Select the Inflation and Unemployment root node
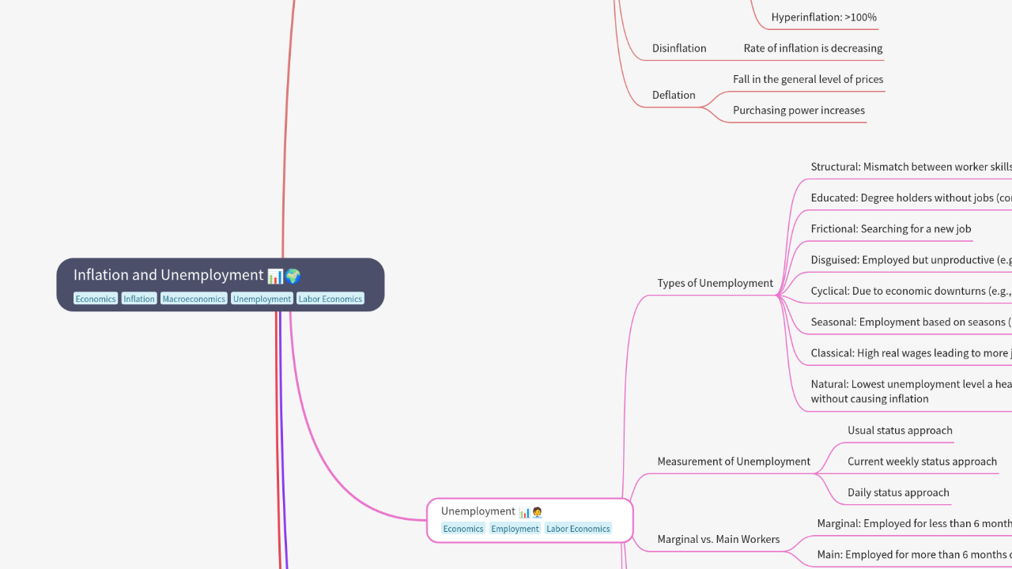 [221, 284]
